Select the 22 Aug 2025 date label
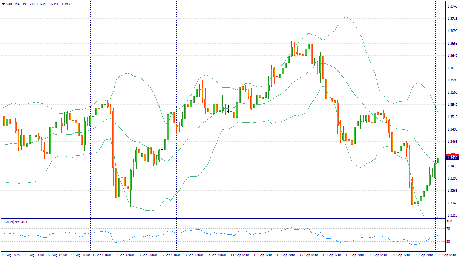The width and height of the screenshot is (460, 259). coord(11,255)
